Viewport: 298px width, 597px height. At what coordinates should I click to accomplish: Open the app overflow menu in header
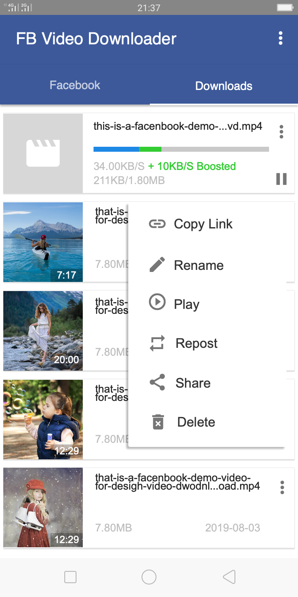click(281, 38)
